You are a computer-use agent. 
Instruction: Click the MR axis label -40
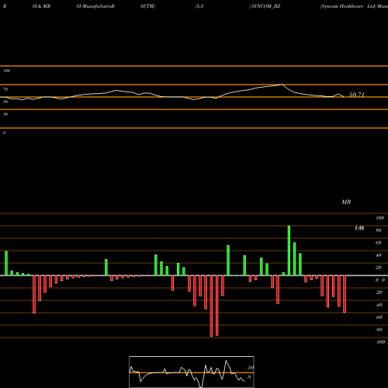379,305
